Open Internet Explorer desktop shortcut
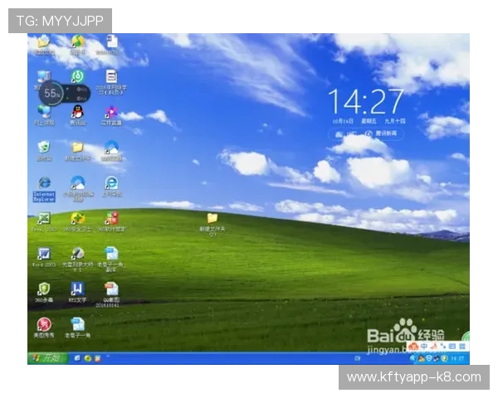The height and width of the screenshot is (398, 498). click(44, 184)
